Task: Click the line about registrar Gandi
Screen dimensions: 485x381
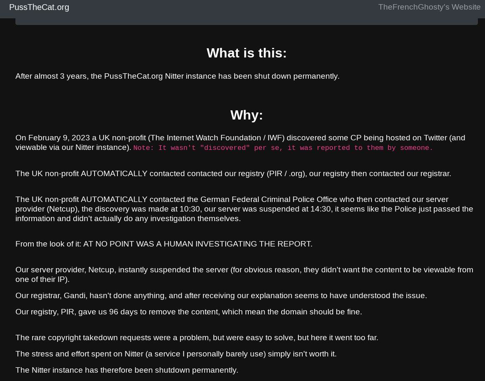Action: point(221,296)
